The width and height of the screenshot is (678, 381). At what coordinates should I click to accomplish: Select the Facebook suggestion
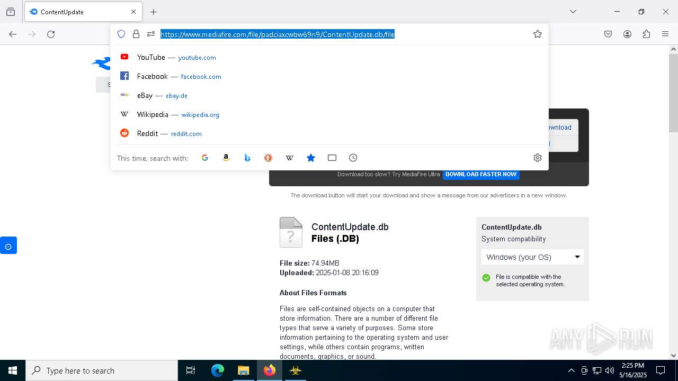coord(329,76)
